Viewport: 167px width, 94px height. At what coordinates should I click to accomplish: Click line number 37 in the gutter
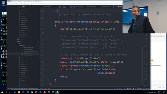coord(42,58)
